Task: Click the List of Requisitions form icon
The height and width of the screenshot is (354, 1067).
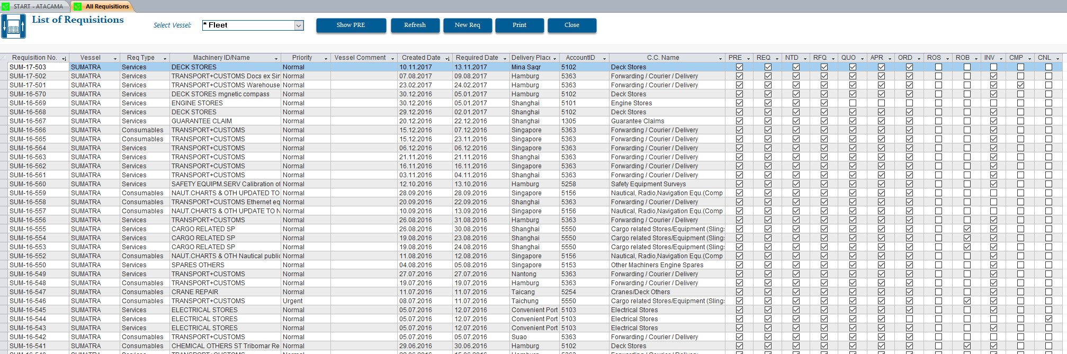Action: [14, 26]
